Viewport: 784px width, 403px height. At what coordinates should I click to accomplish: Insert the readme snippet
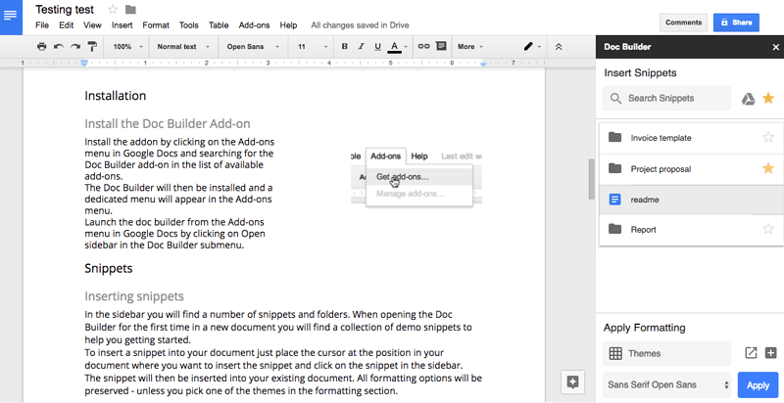691,200
